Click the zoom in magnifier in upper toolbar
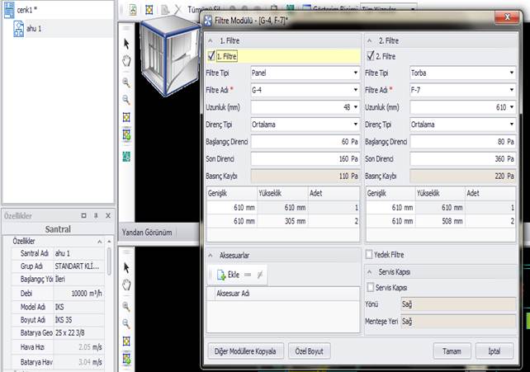This screenshot has width=530, height=372. pyautogui.click(x=126, y=82)
